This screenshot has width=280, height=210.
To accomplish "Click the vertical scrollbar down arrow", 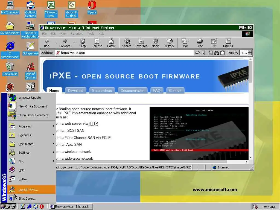I will tap(250, 157).
